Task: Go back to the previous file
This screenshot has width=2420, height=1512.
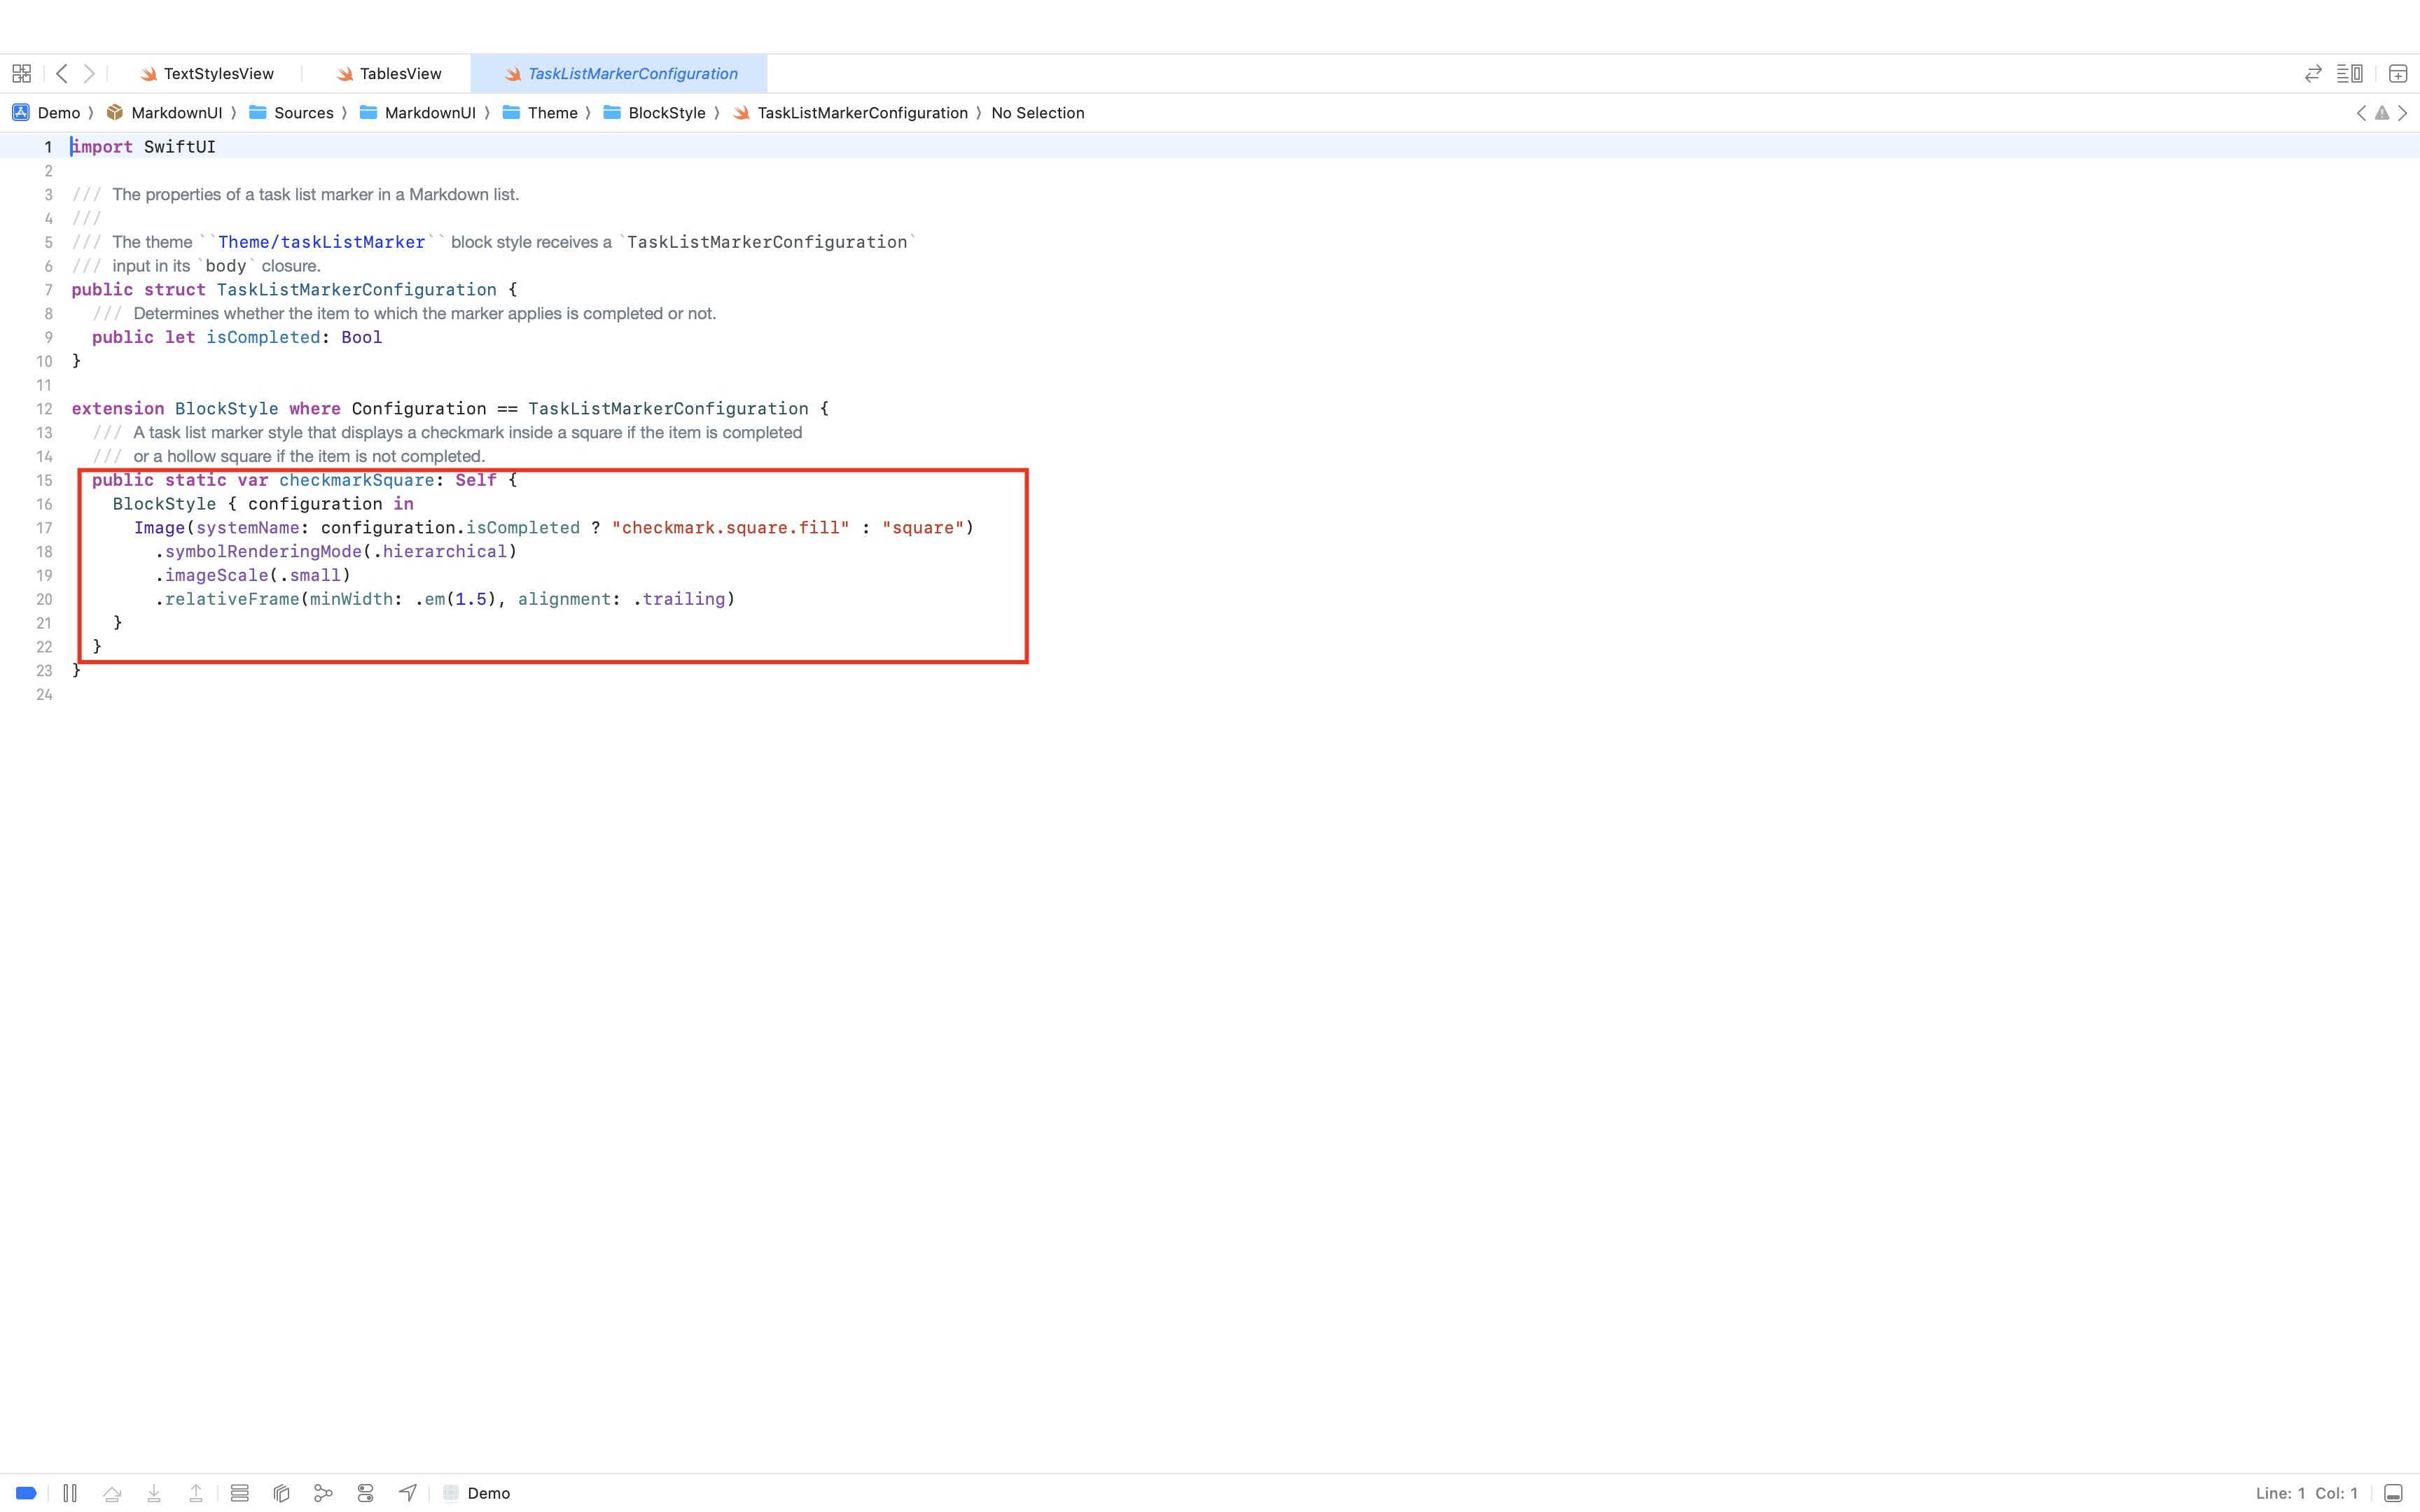Action: (x=62, y=74)
